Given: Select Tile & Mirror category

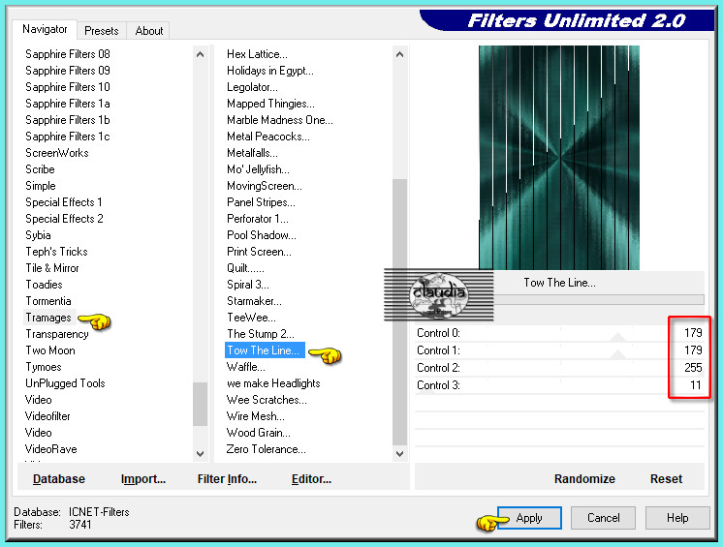Looking at the screenshot, I should [52, 268].
